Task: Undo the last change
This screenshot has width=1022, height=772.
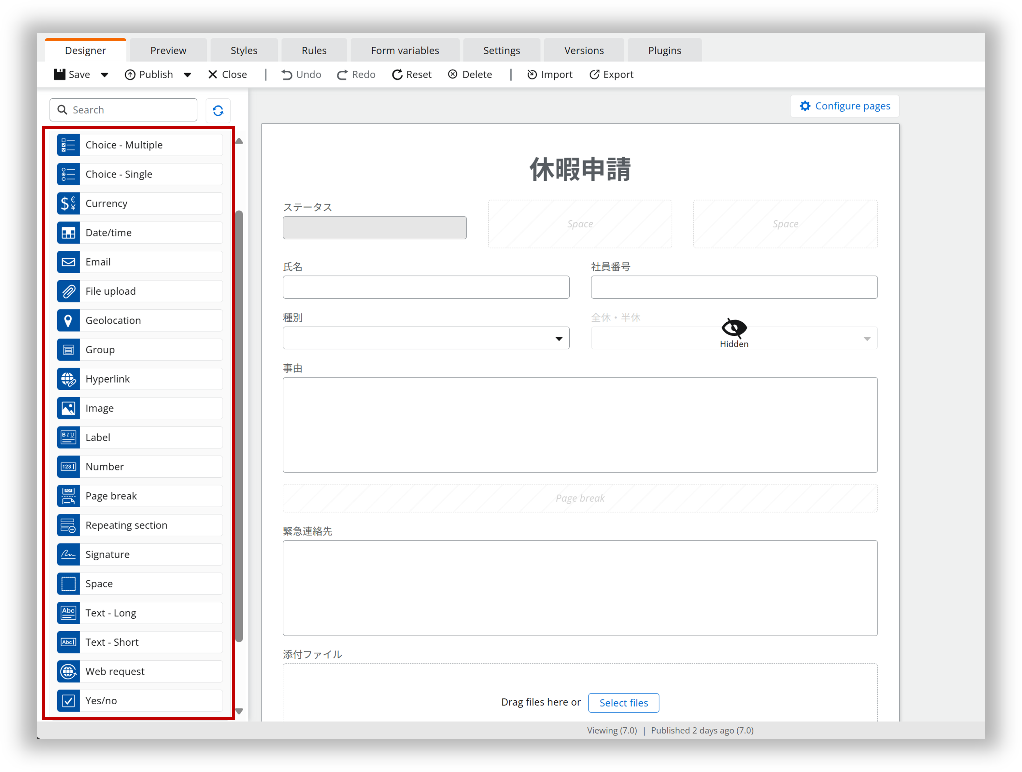Action: click(301, 74)
